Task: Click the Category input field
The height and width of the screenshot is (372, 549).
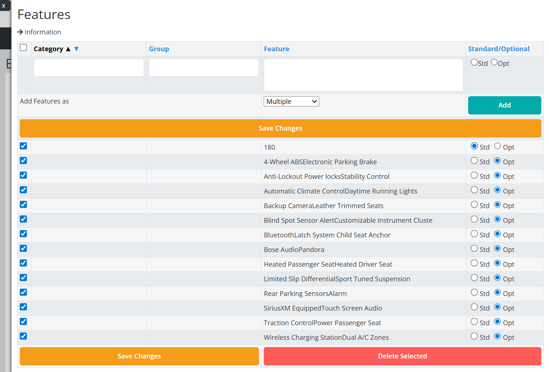Action: click(x=89, y=68)
